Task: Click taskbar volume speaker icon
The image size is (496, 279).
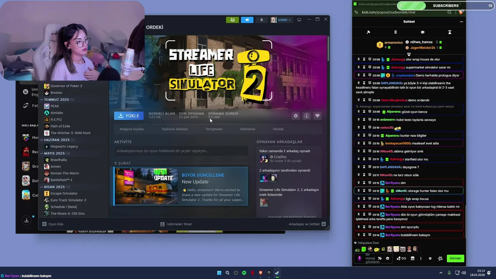Action: 464,273
